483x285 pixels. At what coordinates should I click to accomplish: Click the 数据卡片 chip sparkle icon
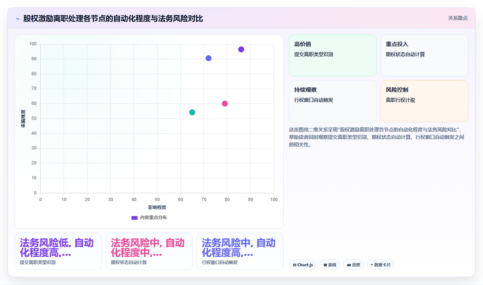click(x=372, y=265)
